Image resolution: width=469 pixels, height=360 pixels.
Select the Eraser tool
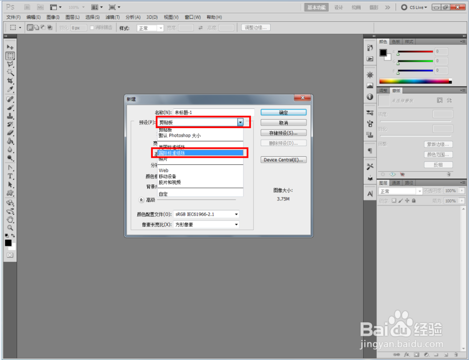click(10, 132)
